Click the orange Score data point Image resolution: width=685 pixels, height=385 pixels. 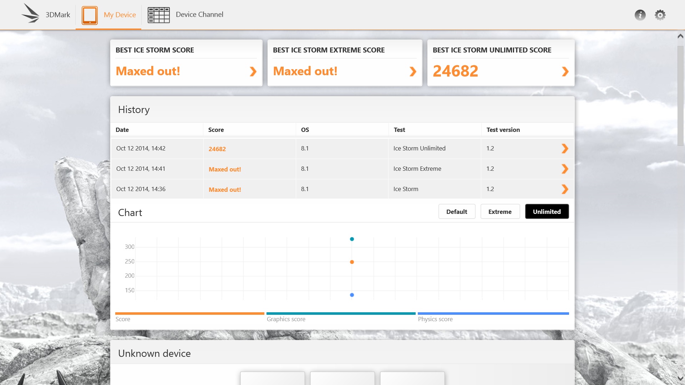click(x=352, y=262)
